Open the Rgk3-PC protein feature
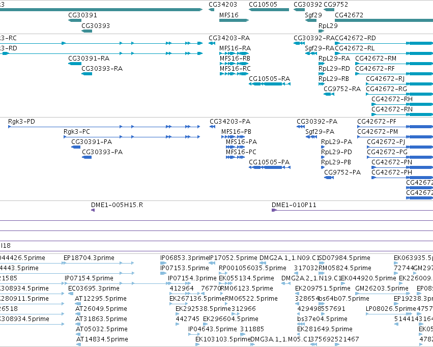This screenshot has width=433, height=347. (132, 137)
